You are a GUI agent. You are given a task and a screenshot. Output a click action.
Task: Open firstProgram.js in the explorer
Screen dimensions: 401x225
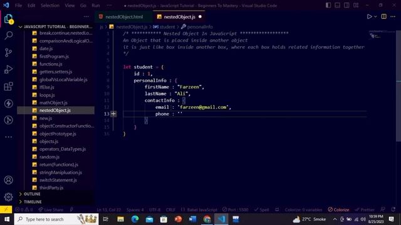pyautogui.click(x=54, y=56)
